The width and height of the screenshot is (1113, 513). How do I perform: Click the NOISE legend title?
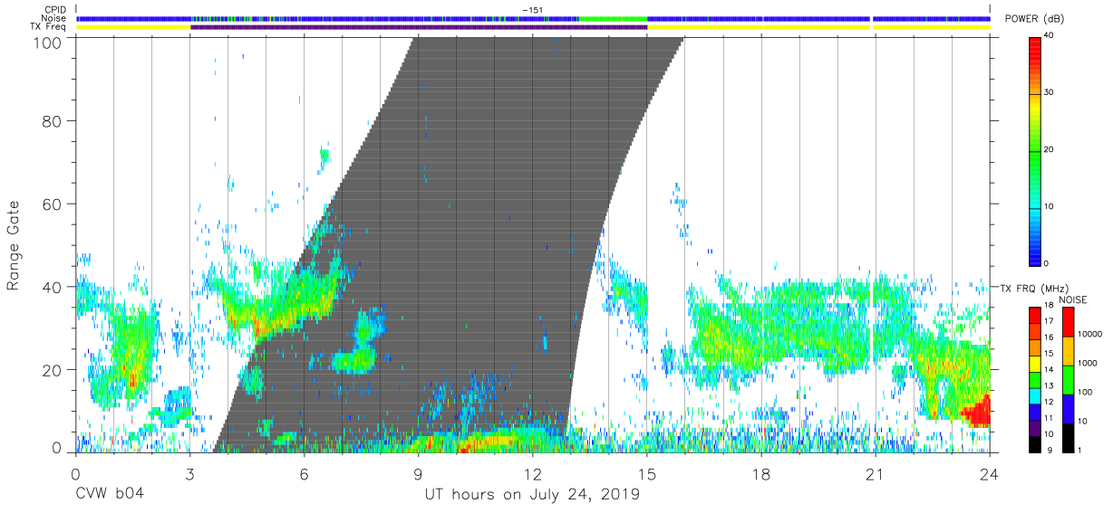click(x=1071, y=299)
